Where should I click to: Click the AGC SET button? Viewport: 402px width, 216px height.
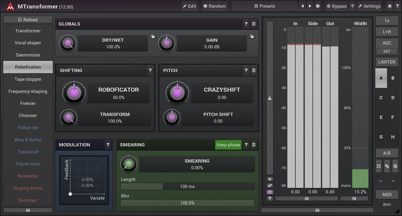coord(387,51)
